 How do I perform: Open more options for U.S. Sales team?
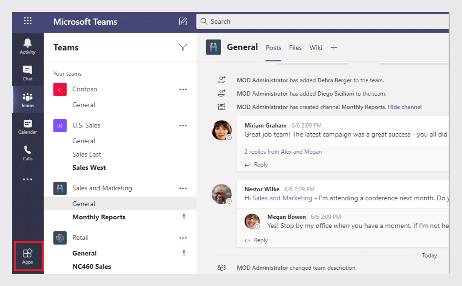click(183, 126)
